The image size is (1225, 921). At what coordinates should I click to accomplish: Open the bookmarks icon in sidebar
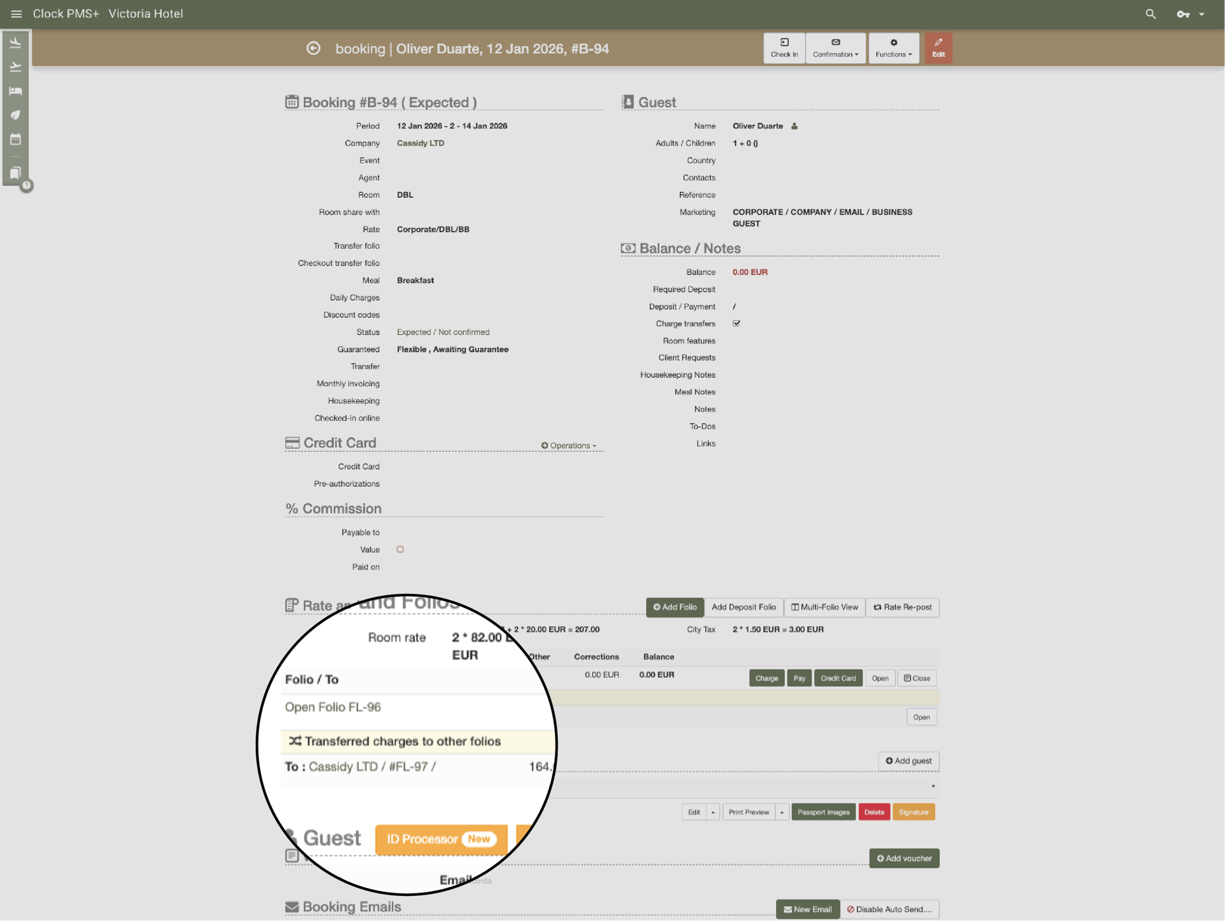click(15, 173)
